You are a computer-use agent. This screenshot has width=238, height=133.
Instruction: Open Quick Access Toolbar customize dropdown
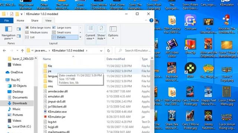(x=22, y=14)
